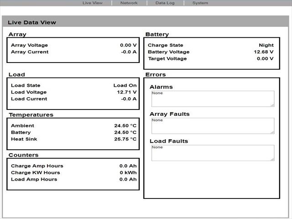Click the Load Faults subheading
Viewport: 292px width, 219px height.
(169, 141)
